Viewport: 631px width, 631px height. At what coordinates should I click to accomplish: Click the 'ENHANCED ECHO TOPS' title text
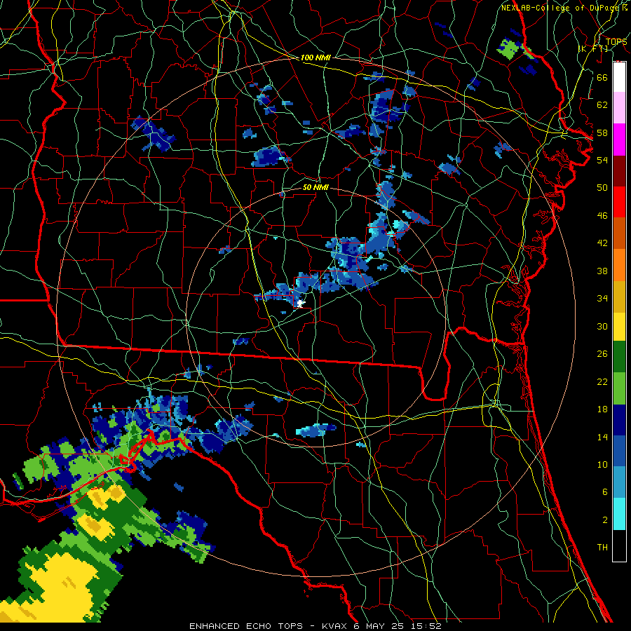(246, 626)
